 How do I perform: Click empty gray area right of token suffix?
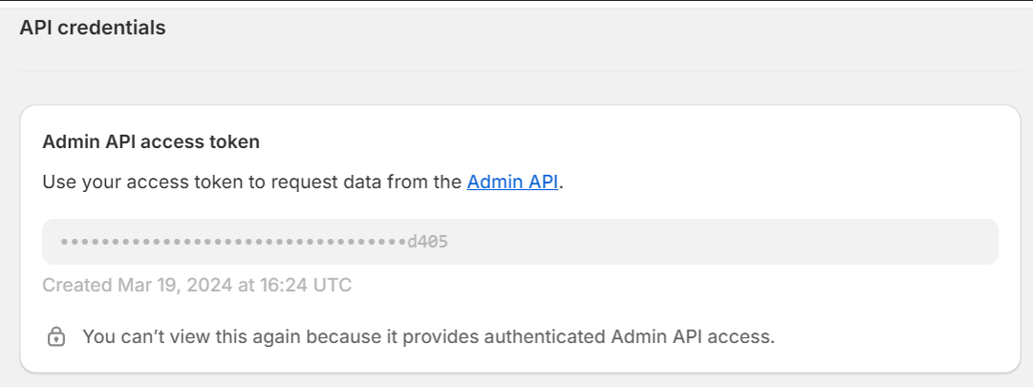point(724,242)
